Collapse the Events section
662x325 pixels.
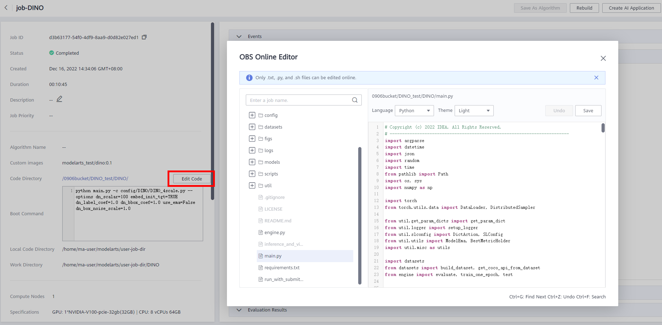(x=239, y=37)
